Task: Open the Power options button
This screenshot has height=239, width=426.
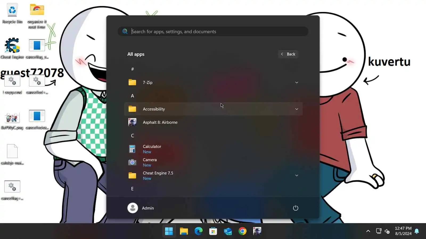Action: coord(296,208)
